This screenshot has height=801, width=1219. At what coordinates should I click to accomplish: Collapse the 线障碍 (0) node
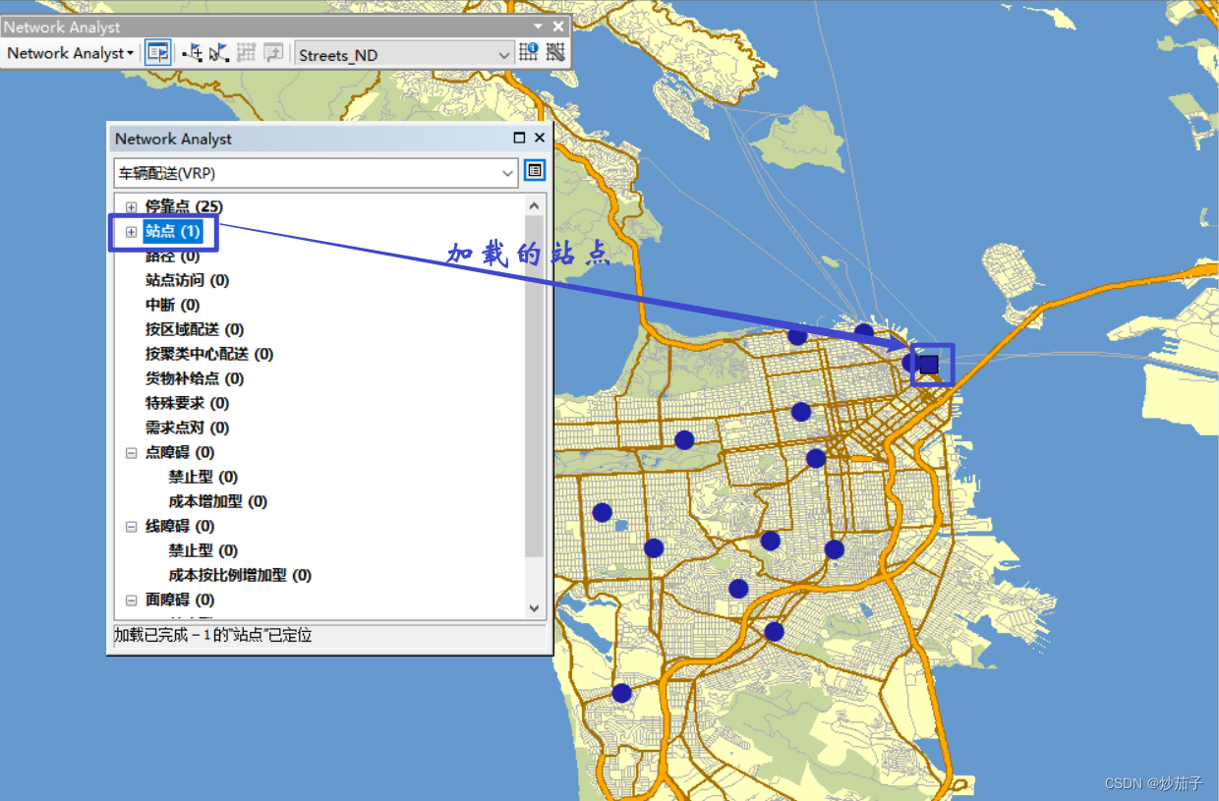click(x=131, y=526)
